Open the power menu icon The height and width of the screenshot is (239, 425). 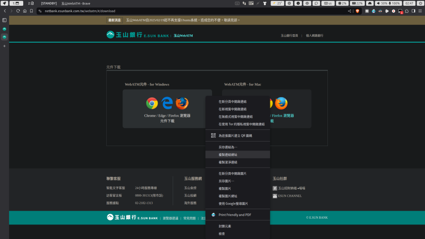coord(420,3)
